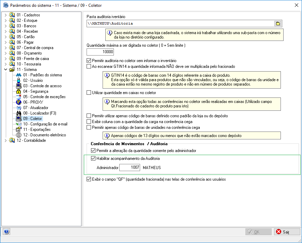Image resolution: width=302 pixels, height=243 pixels.
Task: Open 06 - PROXY settings
Action: coord(33,102)
